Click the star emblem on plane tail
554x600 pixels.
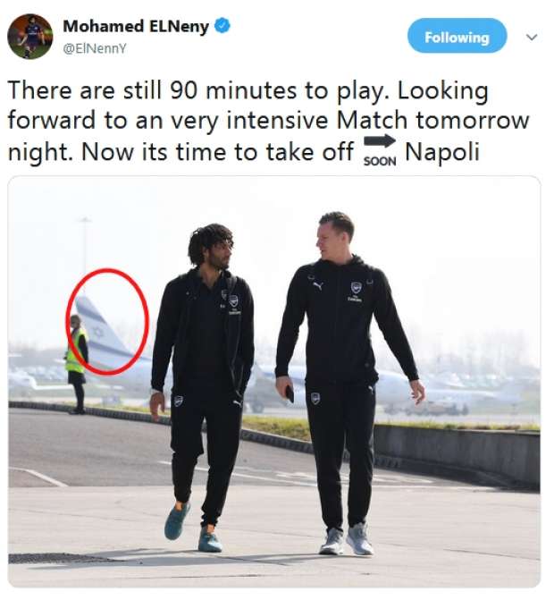click(x=98, y=332)
